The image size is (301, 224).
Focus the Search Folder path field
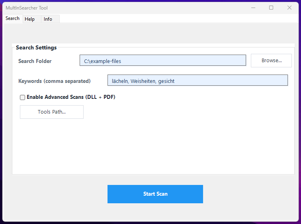(x=162, y=61)
